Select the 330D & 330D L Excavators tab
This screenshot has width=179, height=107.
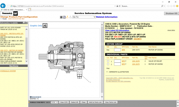14,10
